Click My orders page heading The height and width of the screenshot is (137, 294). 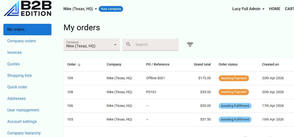(x=82, y=27)
